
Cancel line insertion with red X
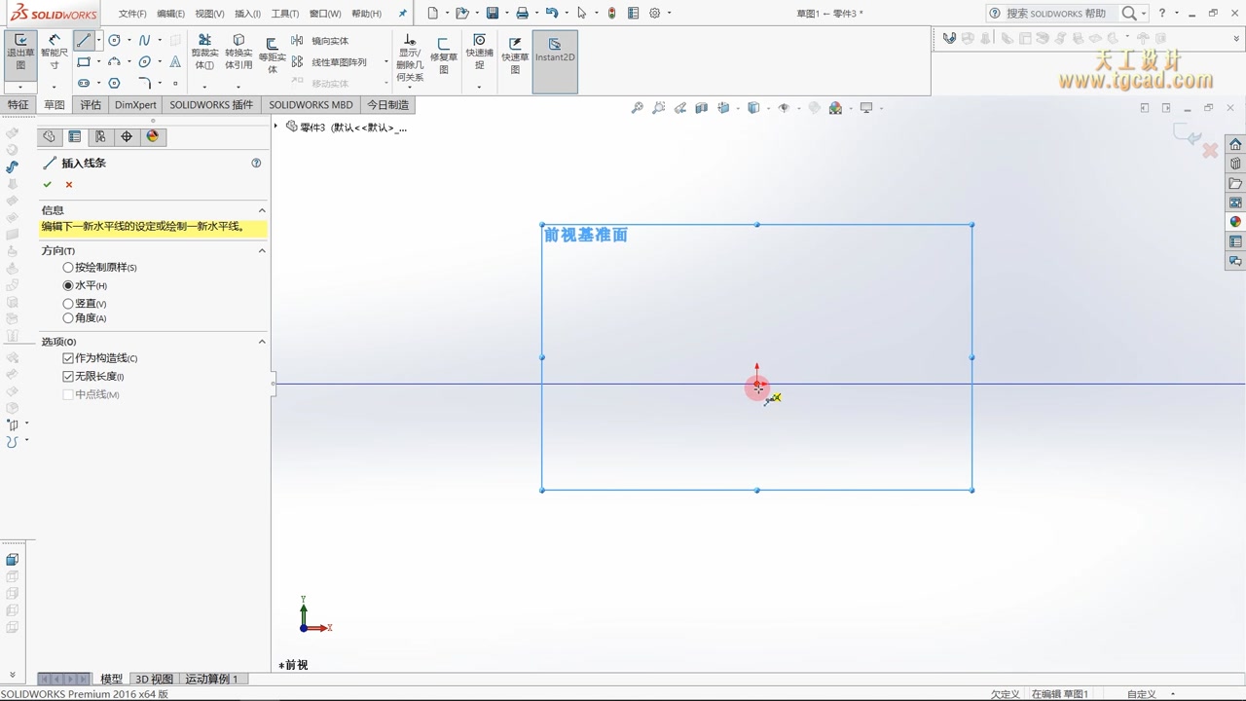click(x=69, y=184)
